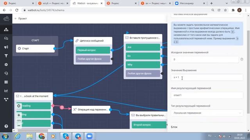
Task: Zoom in the canvas with plus button
Action: pos(19,115)
